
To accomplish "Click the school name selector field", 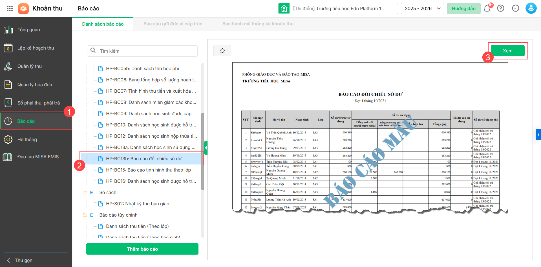I will [x=338, y=8].
